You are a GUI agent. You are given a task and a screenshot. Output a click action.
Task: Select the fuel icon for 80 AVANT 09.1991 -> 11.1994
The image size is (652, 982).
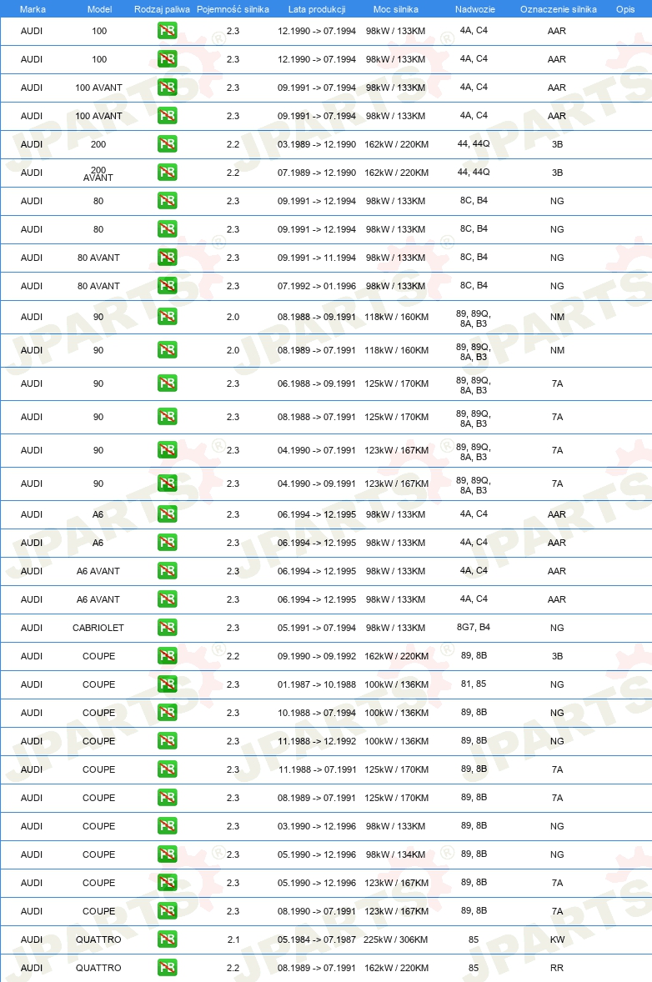click(x=168, y=258)
